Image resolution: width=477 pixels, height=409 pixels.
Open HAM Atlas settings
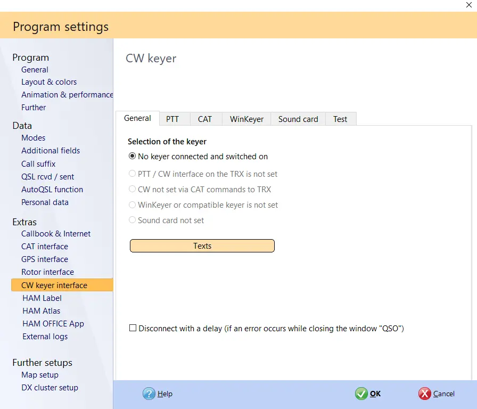42,311
